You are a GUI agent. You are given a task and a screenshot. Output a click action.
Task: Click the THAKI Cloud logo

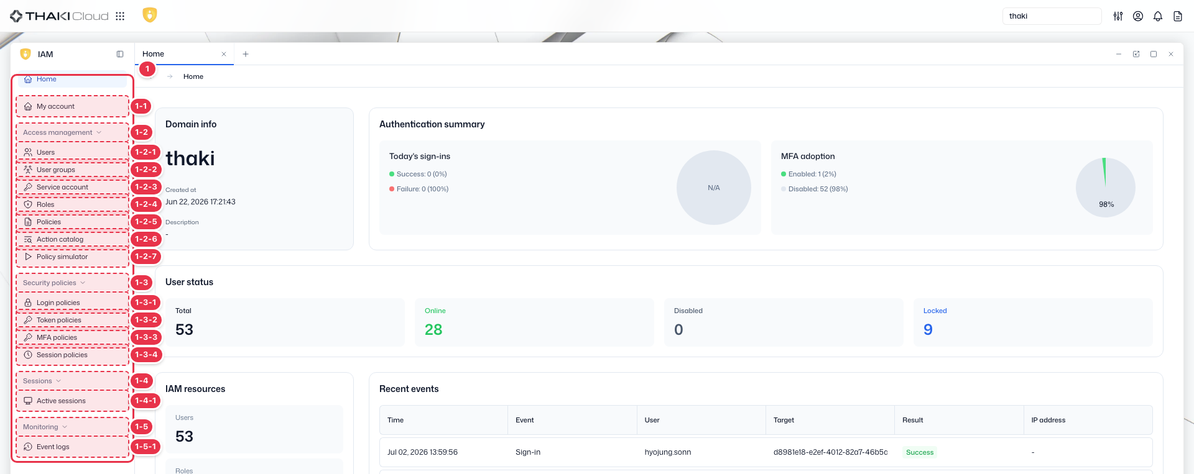coord(59,16)
